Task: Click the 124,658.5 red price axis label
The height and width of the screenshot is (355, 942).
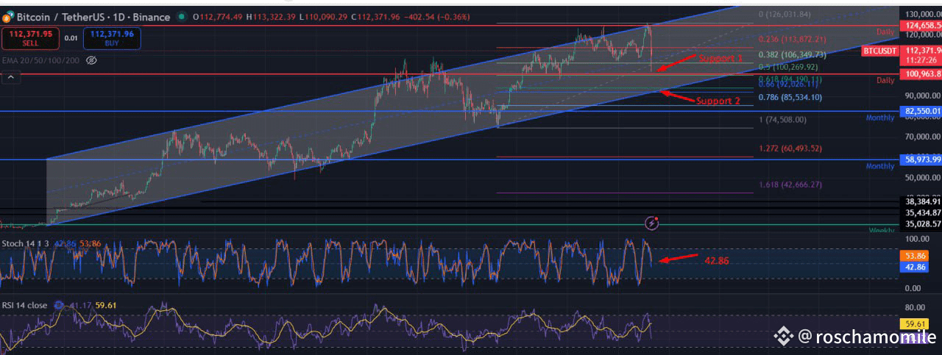Action: (921, 26)
